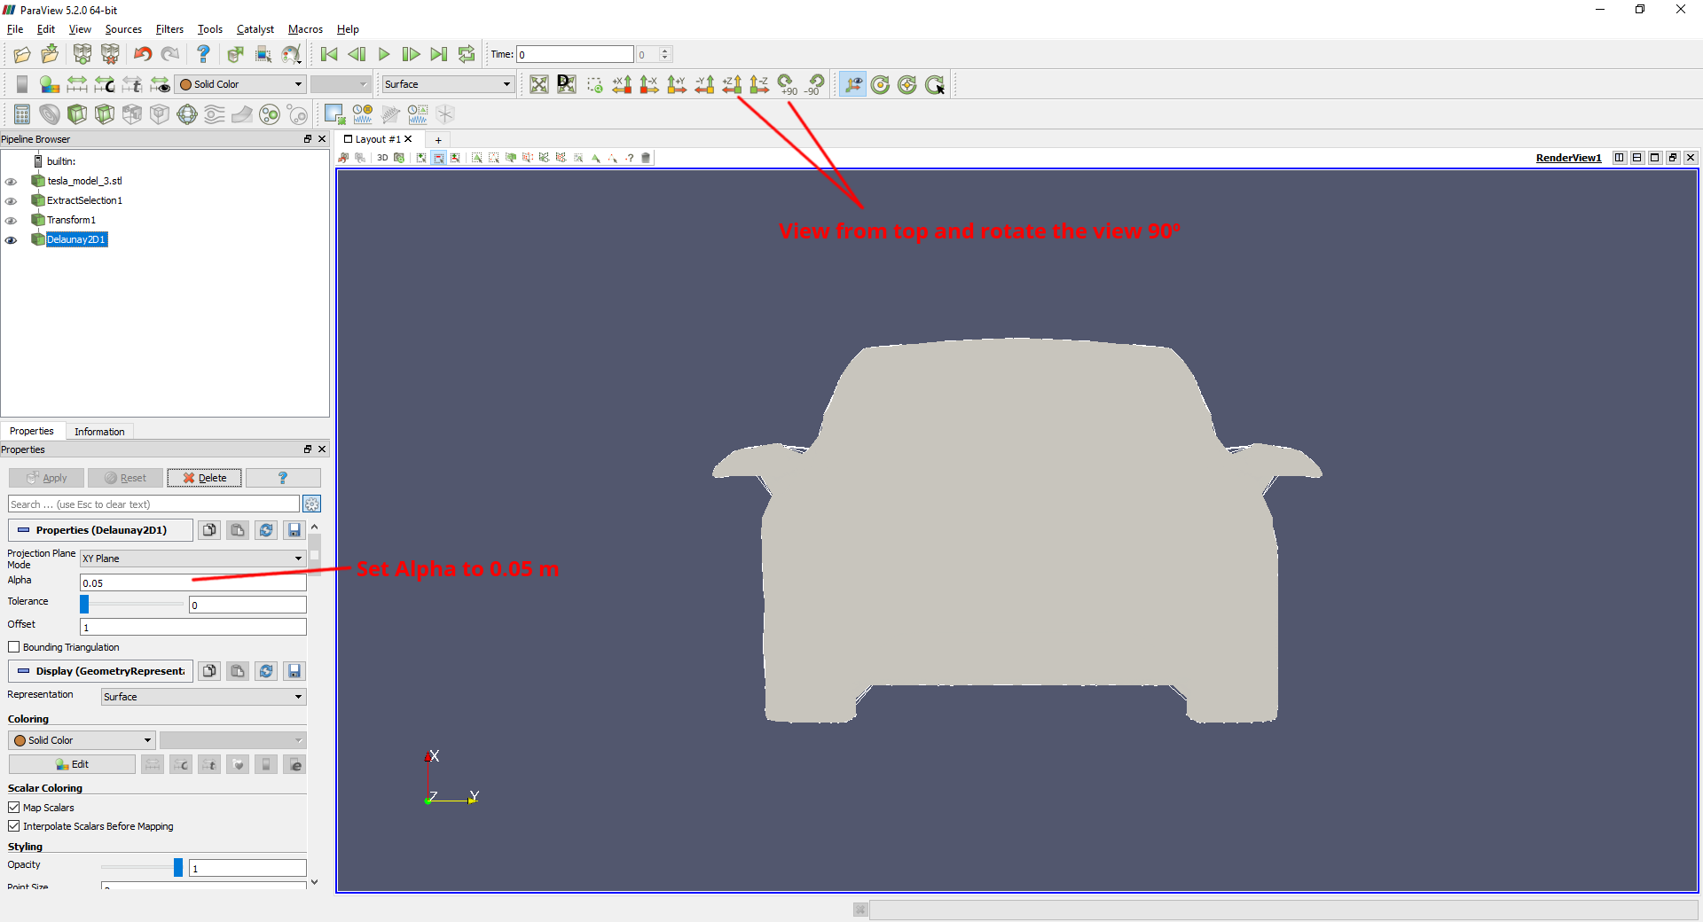
Task: Open the File menu
Action: tap(15, 29)
